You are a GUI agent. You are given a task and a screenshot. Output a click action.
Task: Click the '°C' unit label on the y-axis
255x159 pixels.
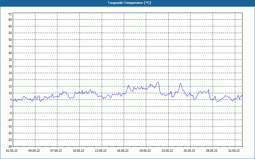10,14
